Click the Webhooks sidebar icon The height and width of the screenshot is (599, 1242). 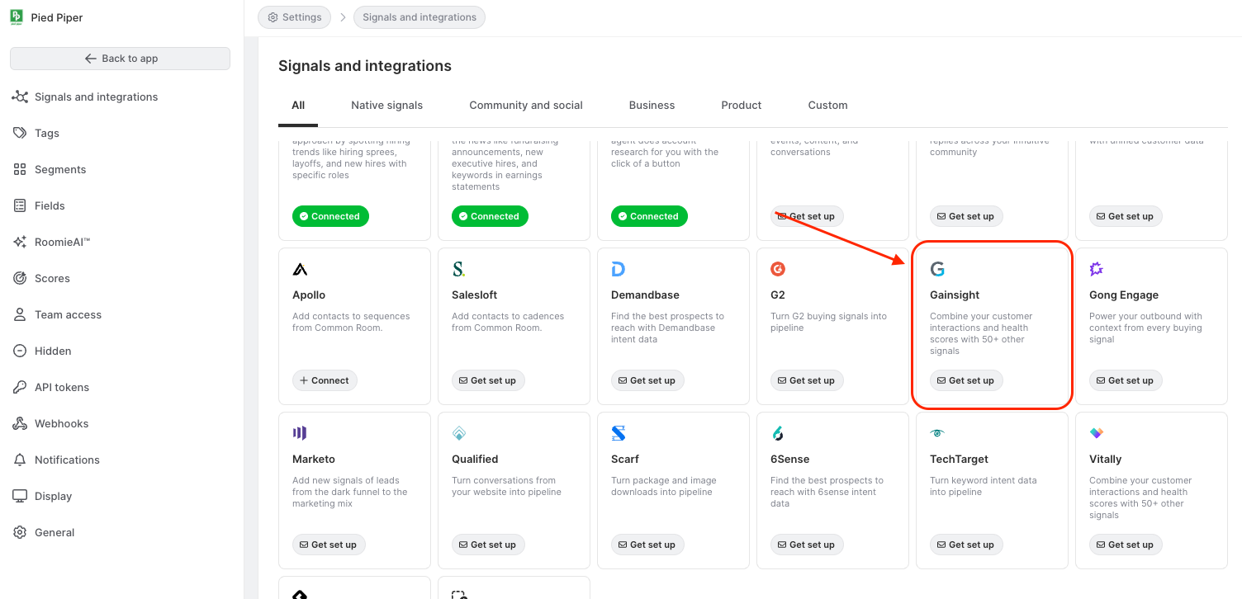click(x=20, y=423)
